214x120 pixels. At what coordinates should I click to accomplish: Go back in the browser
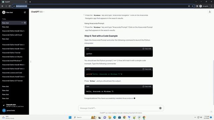click(2, 6)
